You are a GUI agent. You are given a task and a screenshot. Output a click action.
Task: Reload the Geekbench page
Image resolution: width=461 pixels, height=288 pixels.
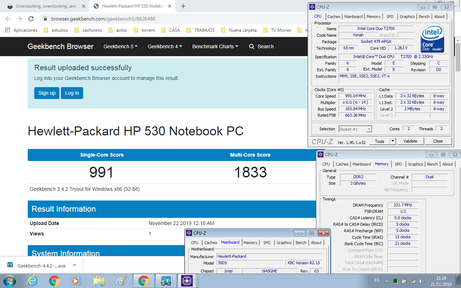click(31, 19)
